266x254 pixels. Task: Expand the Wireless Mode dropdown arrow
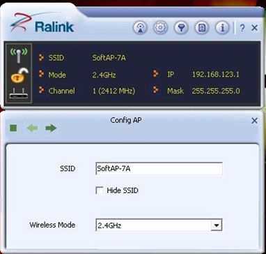(x=217, y=225)
